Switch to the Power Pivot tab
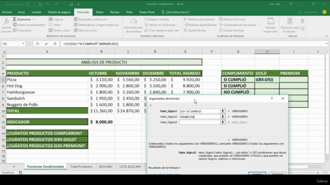Viewport: 330px width, 185px height. point(147,12)
